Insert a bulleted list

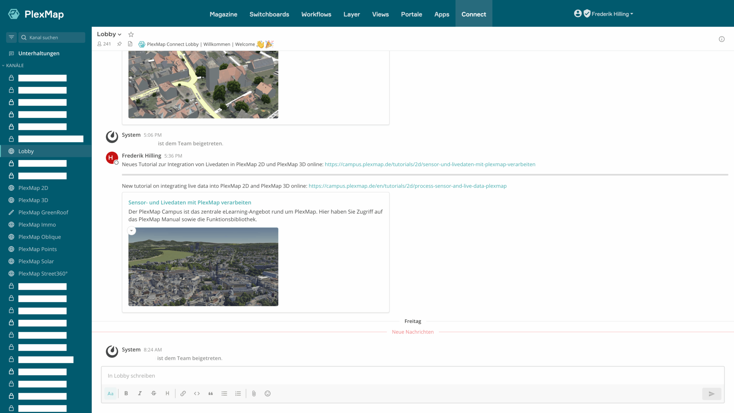click(224, 393)
